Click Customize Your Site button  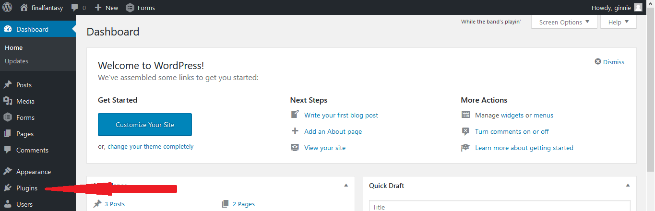pos(145,125)
